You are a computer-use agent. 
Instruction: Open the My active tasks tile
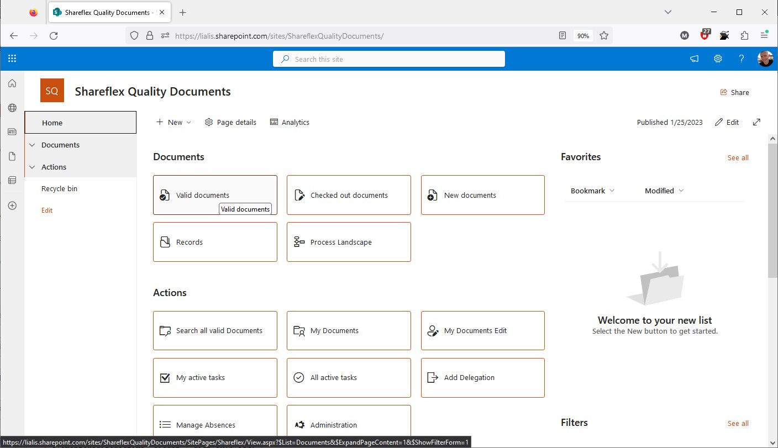click(x=215, y=378)
